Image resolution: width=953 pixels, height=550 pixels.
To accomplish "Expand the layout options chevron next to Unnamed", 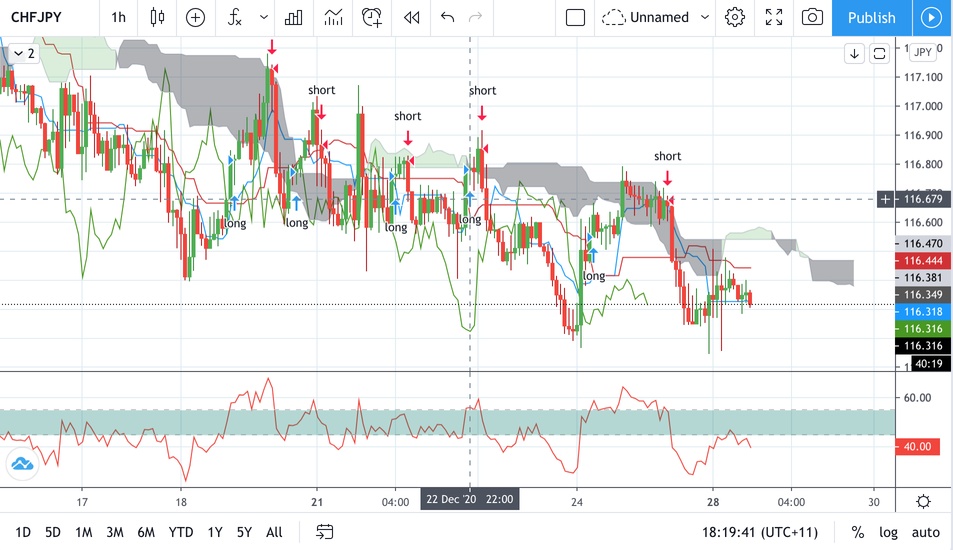I will (705, 17).
